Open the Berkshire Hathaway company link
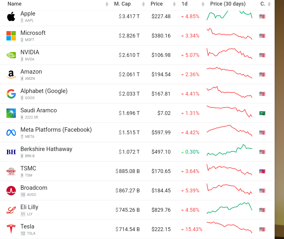 click(x=46, y=149)
